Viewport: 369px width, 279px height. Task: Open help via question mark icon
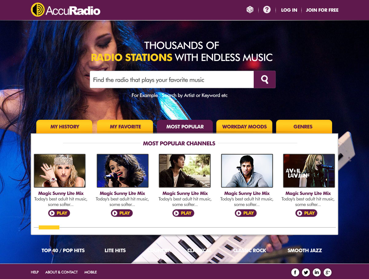pos(267,10)
